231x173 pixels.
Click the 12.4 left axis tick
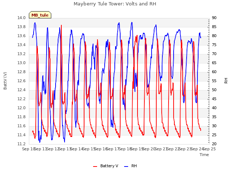22,90
